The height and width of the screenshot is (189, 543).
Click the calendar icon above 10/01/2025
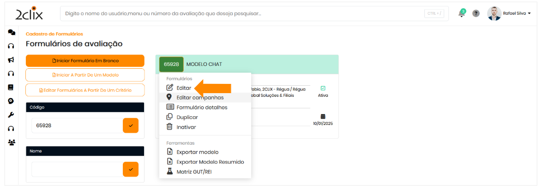click(323, 116)
